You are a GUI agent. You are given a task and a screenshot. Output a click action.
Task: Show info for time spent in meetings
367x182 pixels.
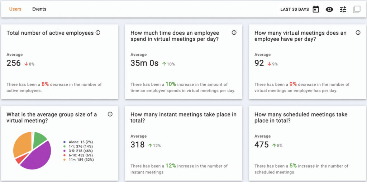point(234,33)
